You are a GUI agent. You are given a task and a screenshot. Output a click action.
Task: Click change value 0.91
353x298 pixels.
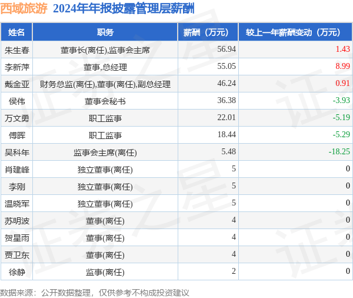click(342, 84)
